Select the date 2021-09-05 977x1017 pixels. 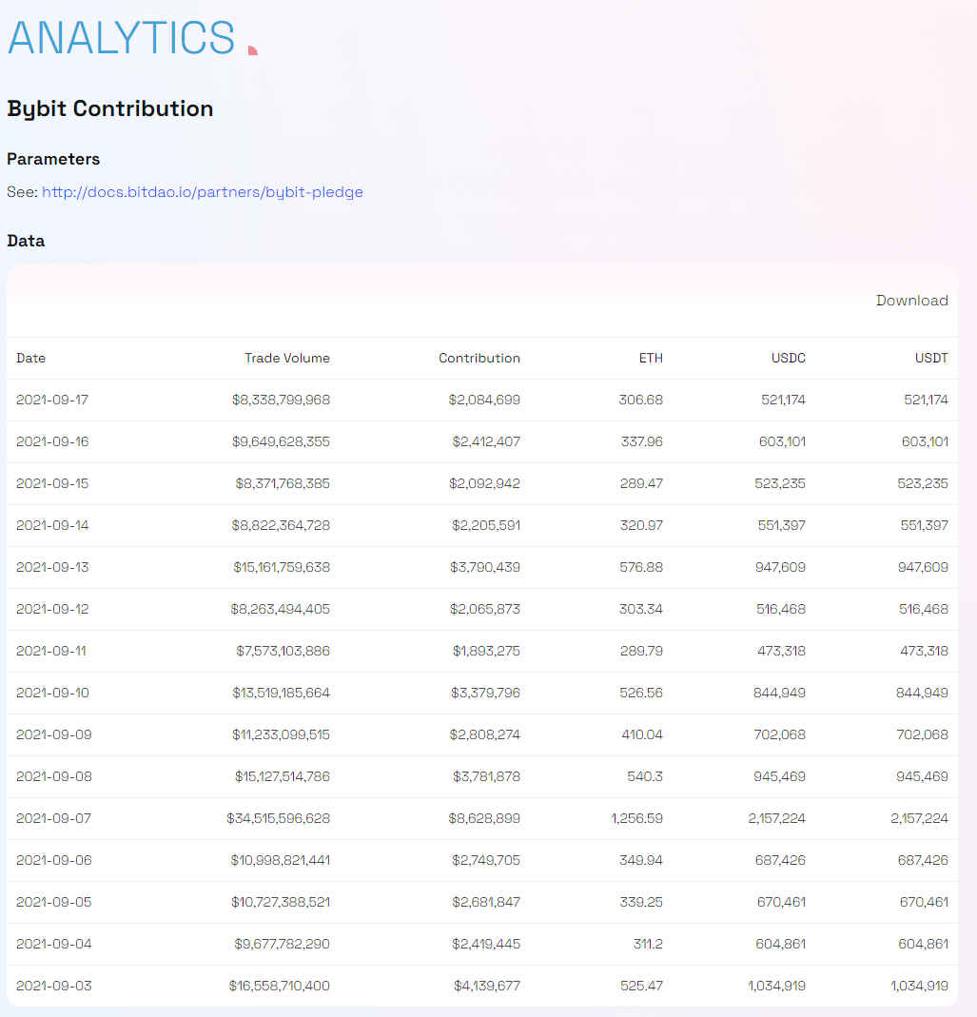[54, 902]
